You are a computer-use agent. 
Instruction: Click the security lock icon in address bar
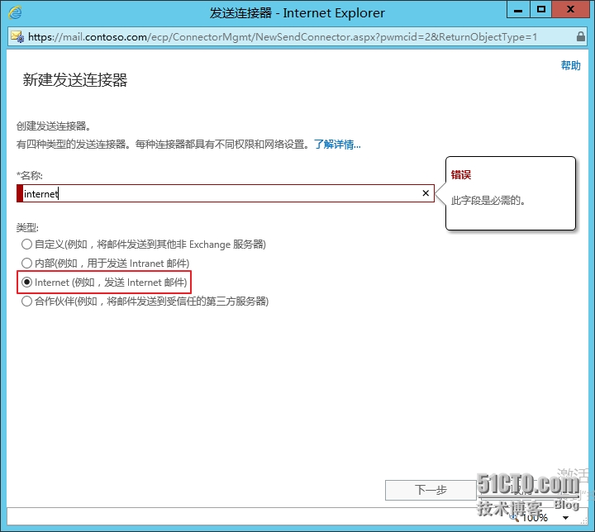(579, 37)
